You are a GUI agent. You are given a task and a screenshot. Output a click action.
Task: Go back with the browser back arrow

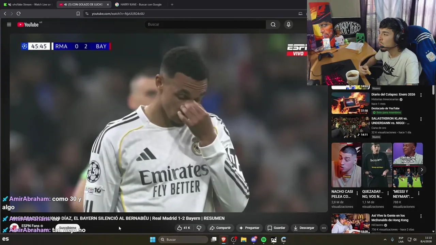click(x=5, y=14)
